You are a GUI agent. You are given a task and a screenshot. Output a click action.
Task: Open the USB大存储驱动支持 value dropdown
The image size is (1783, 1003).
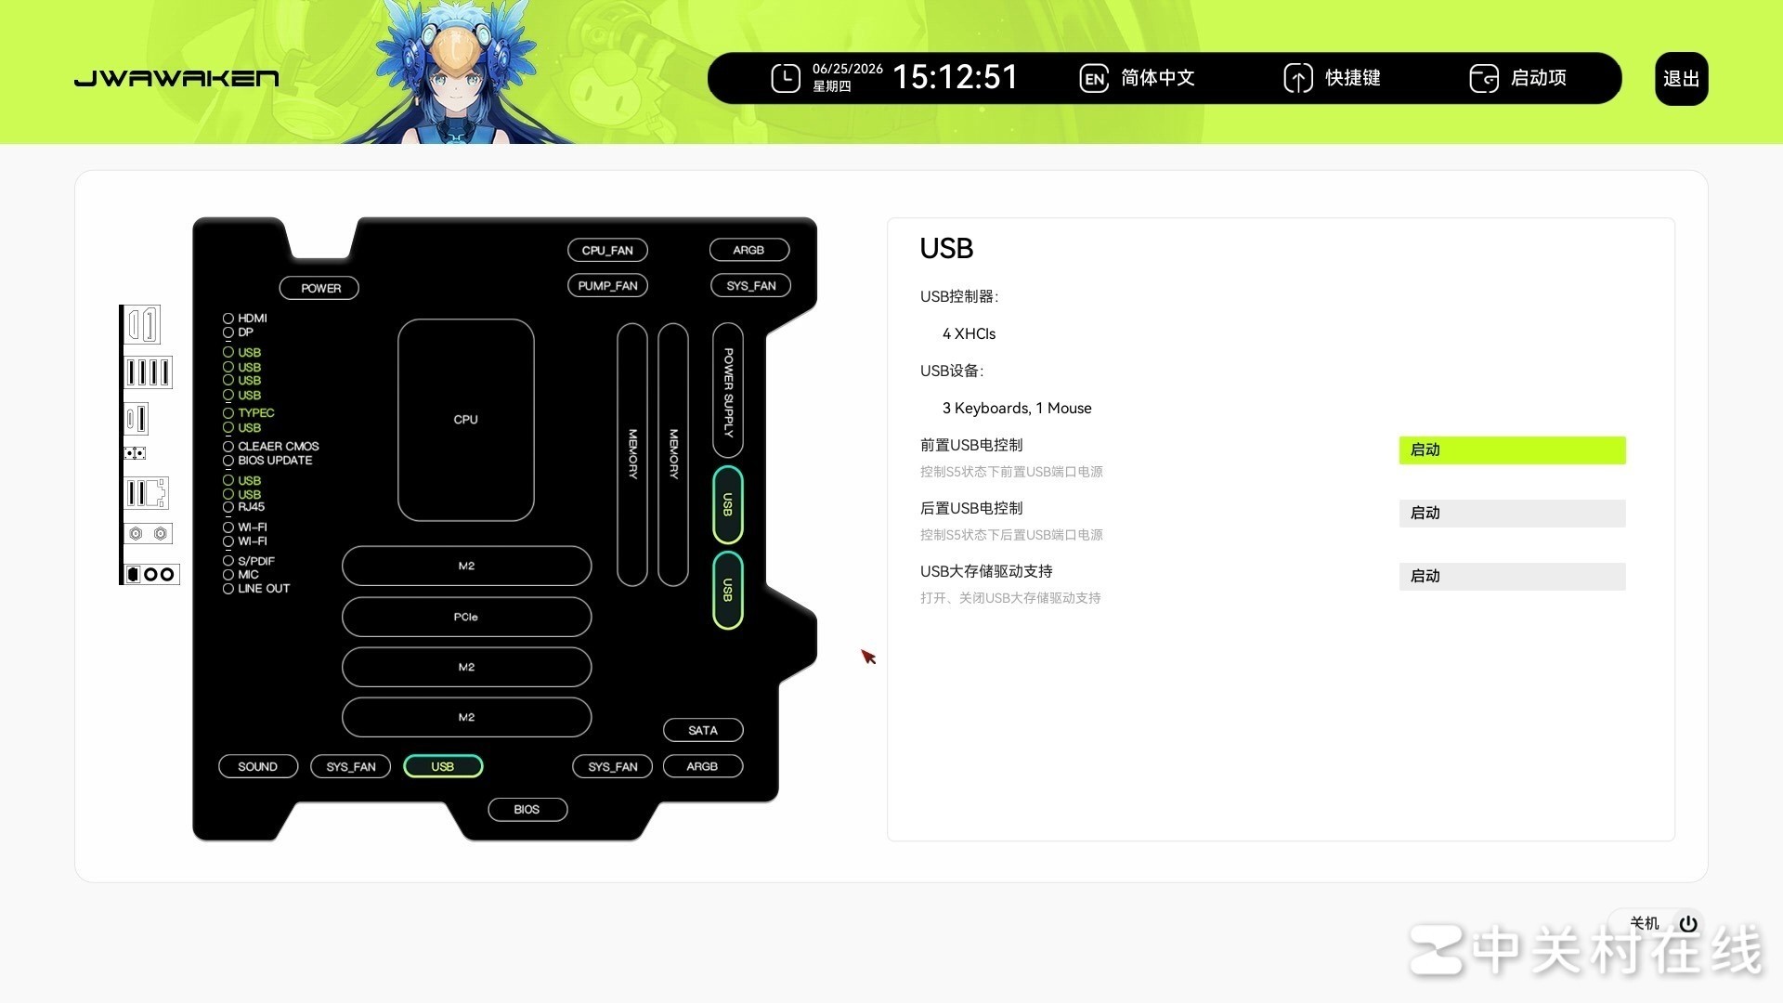pos(1512,577)
